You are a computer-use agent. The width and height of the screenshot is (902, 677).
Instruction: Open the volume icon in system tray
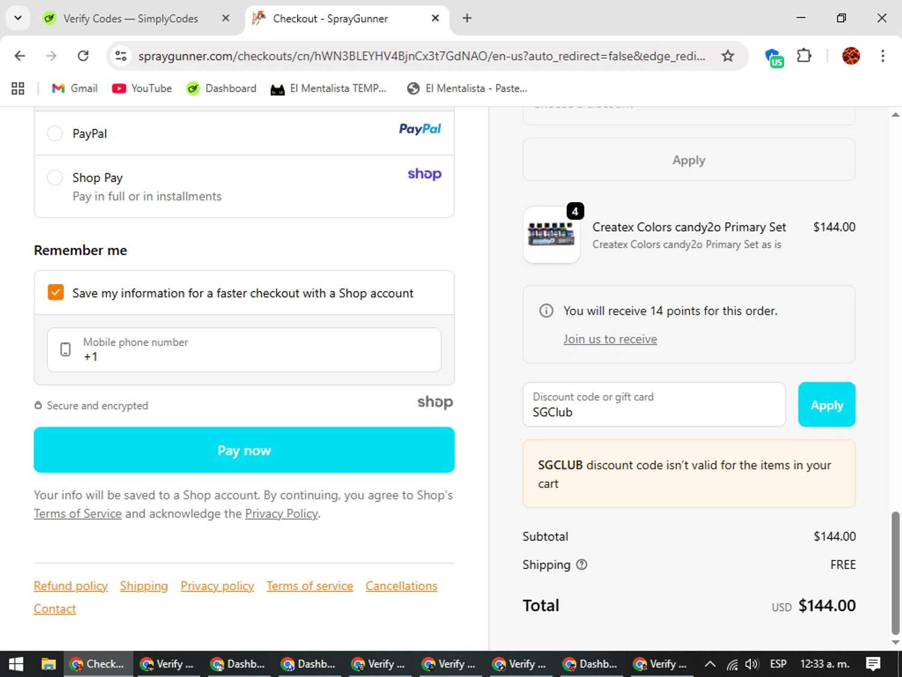click(x=752, y=664)
